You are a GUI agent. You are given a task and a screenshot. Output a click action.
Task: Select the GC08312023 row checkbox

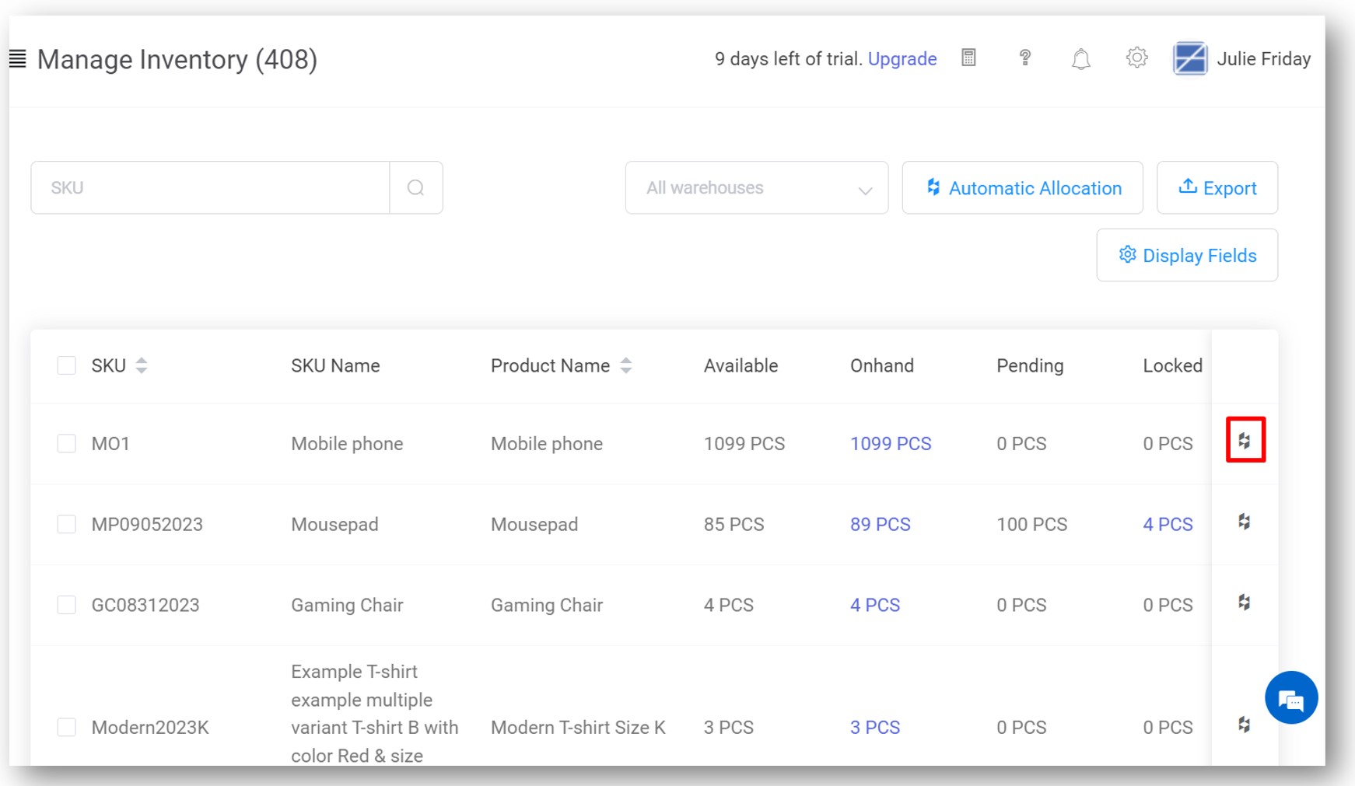click(x=67, y=605)
